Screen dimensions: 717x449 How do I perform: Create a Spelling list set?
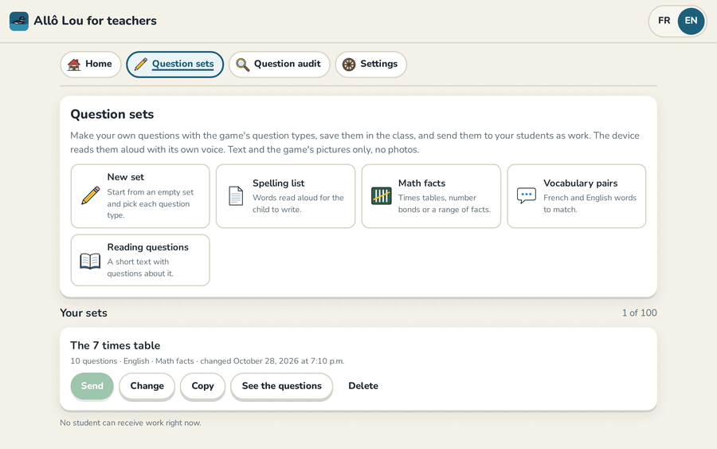(x=285, y=196)
